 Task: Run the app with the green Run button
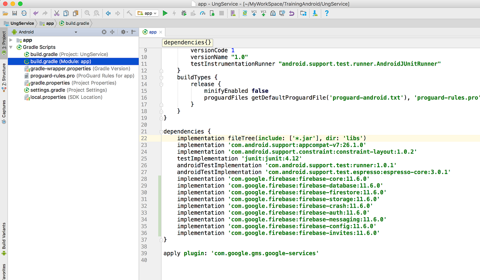(165, 13)
